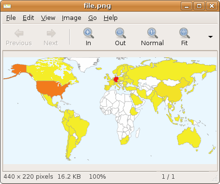Click the Zoom Out magnifier icon
The height and width of the screenshot is (184, 220).
(120, 33)
